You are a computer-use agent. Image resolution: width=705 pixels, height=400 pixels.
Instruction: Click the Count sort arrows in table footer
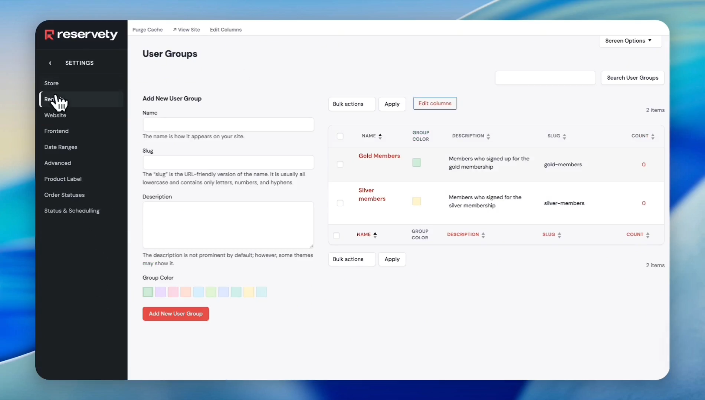coord(647,235)
